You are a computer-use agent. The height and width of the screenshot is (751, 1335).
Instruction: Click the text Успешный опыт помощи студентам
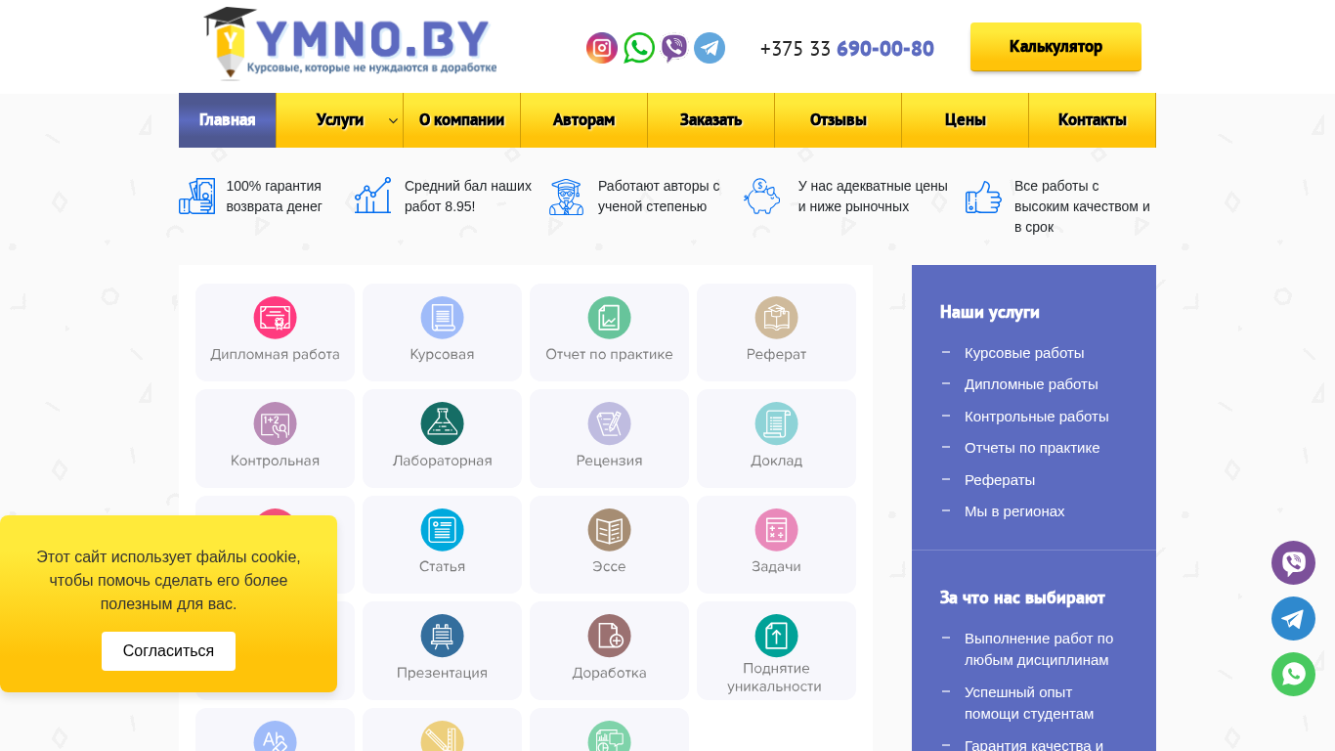(x=1029, y=703)
